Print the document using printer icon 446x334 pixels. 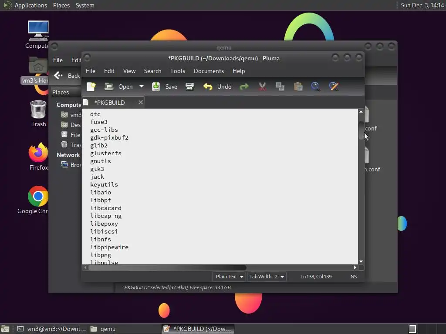point(190,87)
